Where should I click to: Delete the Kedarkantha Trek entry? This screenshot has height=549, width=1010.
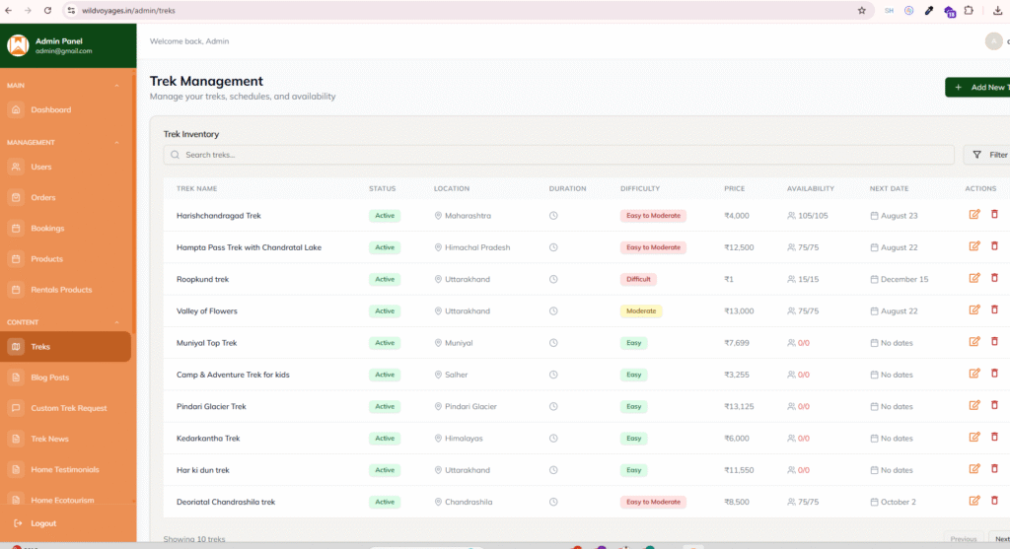point(994,437)
